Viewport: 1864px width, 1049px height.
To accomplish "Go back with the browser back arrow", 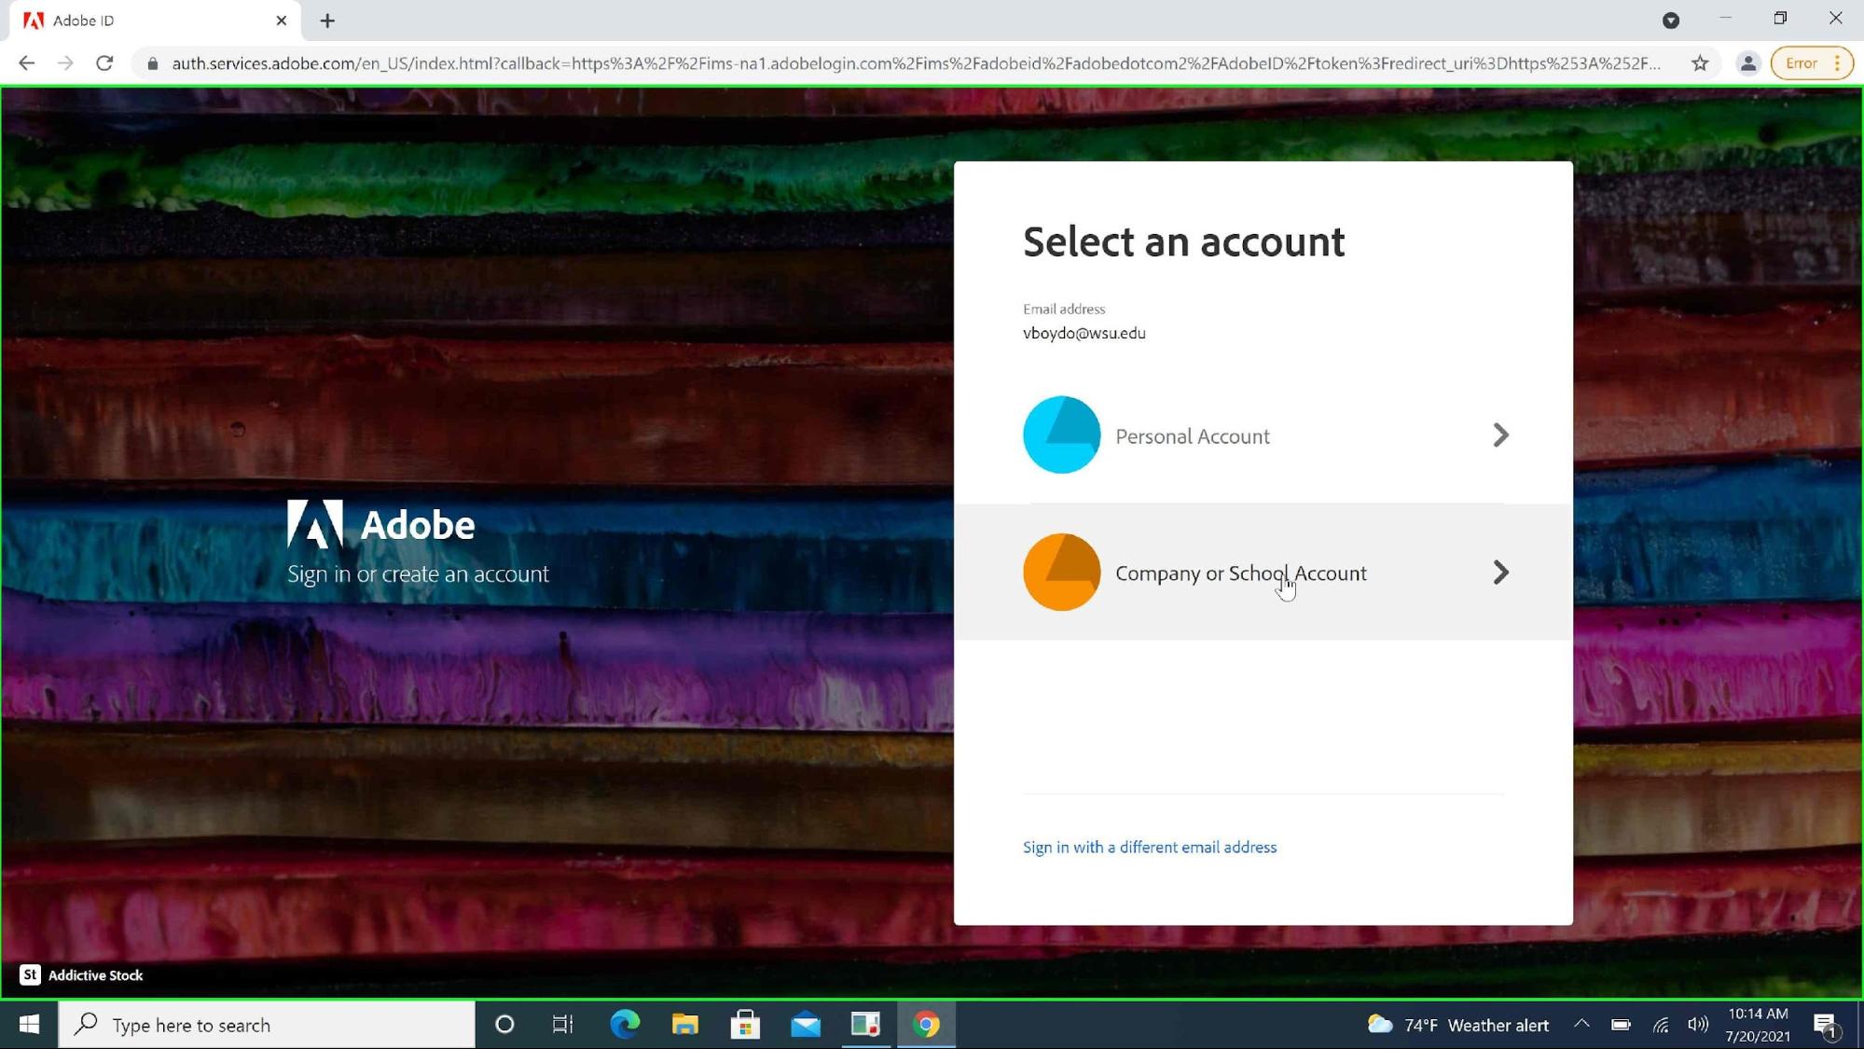I will pos(26,63).
